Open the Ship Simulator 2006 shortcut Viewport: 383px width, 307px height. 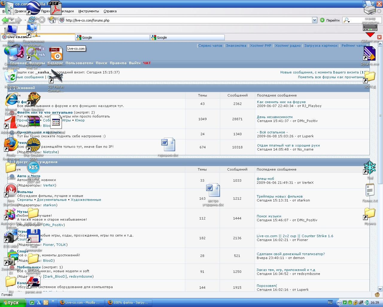click(x=33, y=145)
